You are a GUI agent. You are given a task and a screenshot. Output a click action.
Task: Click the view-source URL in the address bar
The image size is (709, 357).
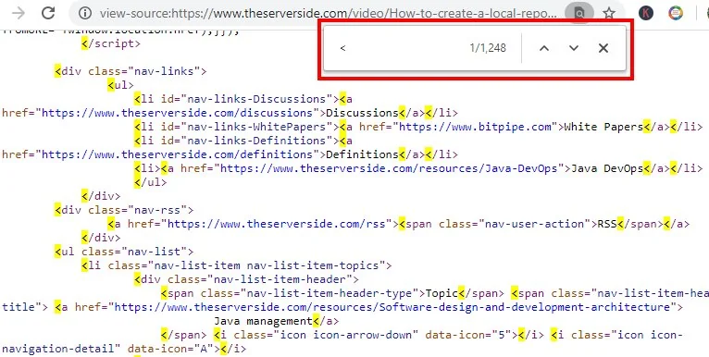click(x=329, y=13)
